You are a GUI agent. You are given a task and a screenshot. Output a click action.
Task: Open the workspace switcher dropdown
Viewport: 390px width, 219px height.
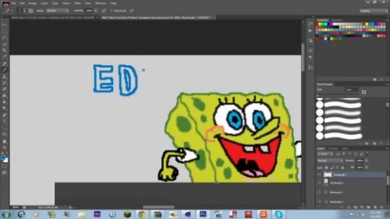pos(374,11)
